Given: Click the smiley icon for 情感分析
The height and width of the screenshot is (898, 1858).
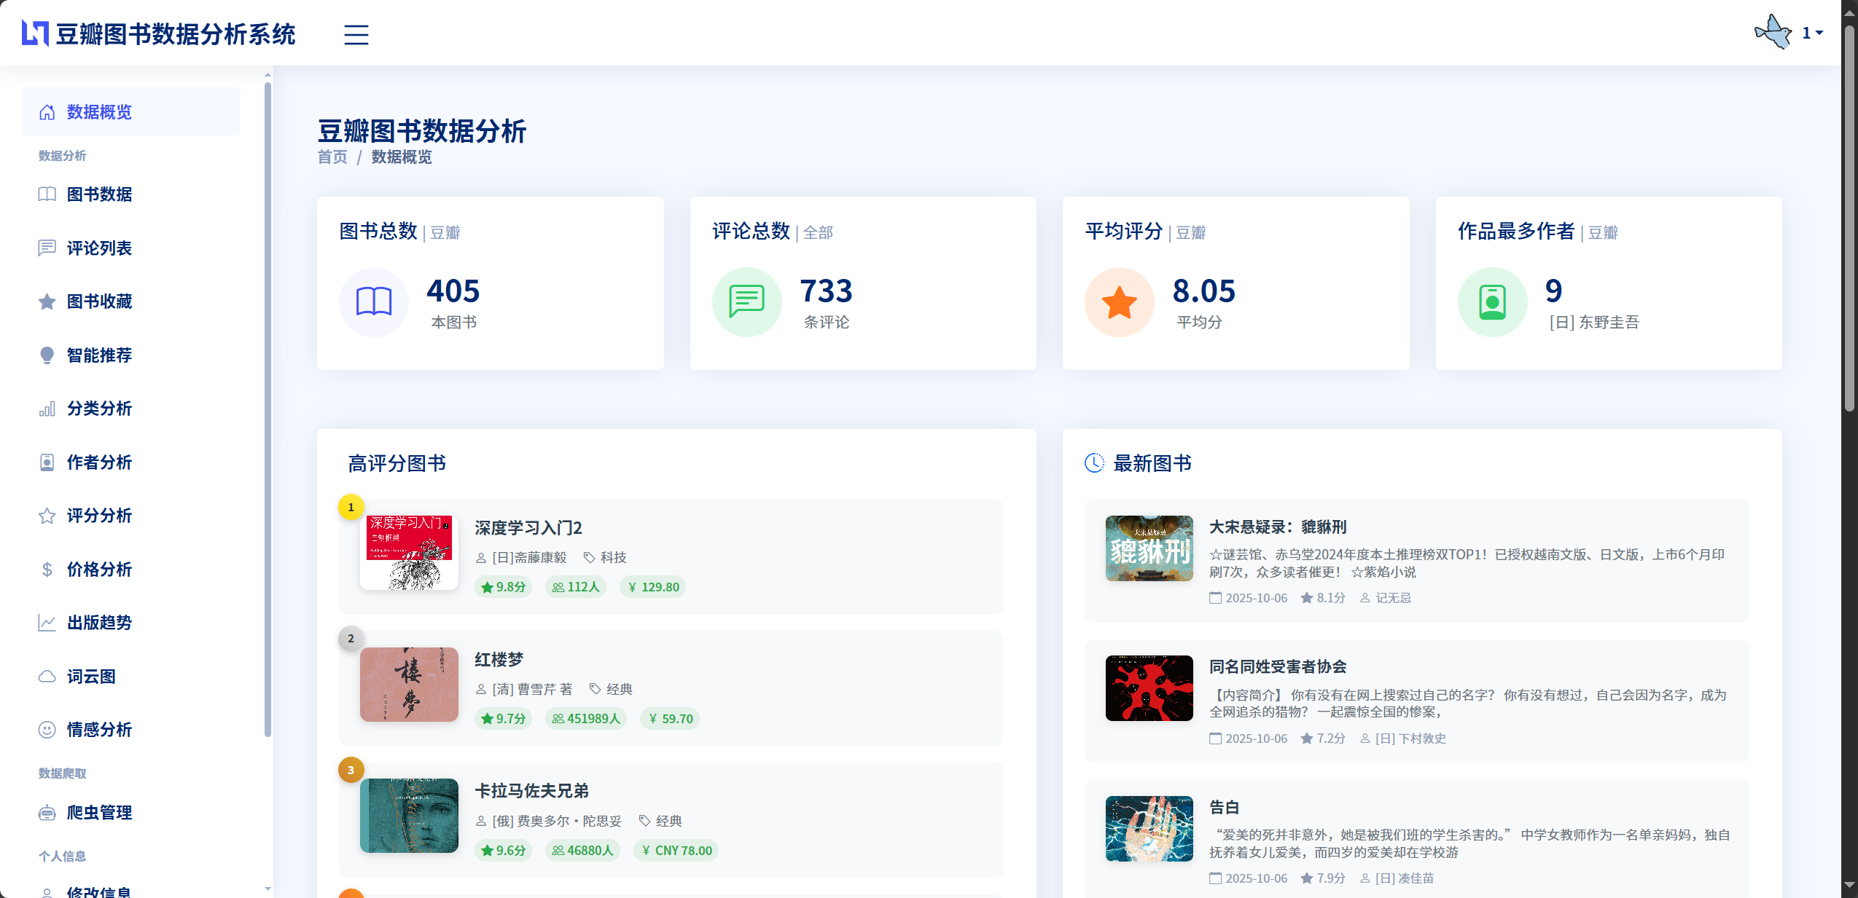Looking at the screenshot, I should pyautogui.click(x=47, y=729).
